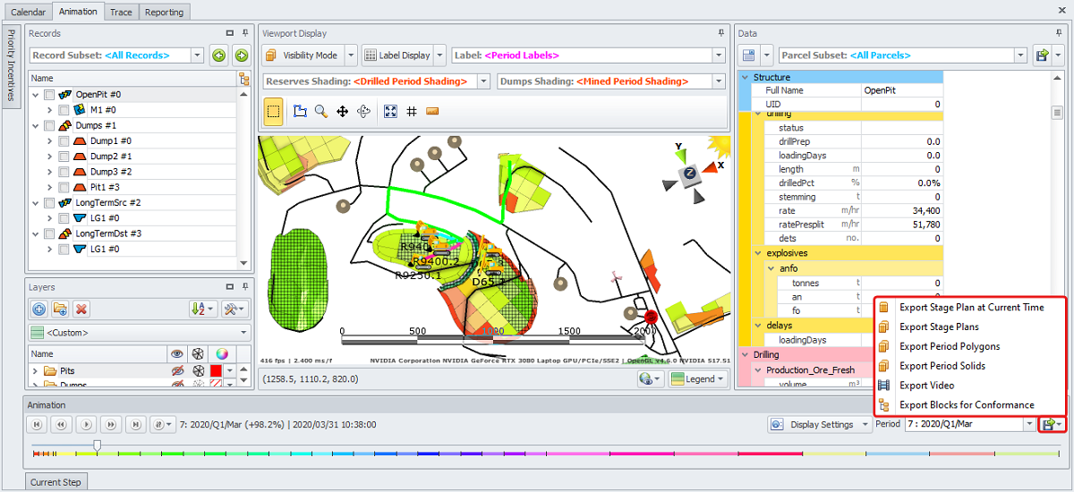Toggle visibility of Pits layer
Viewport: 1074px width, 492px height.
tap(177, 370)
